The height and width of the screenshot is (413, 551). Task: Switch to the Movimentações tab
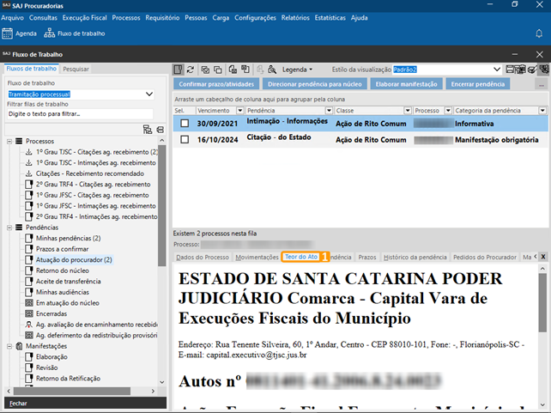point(257,257)
